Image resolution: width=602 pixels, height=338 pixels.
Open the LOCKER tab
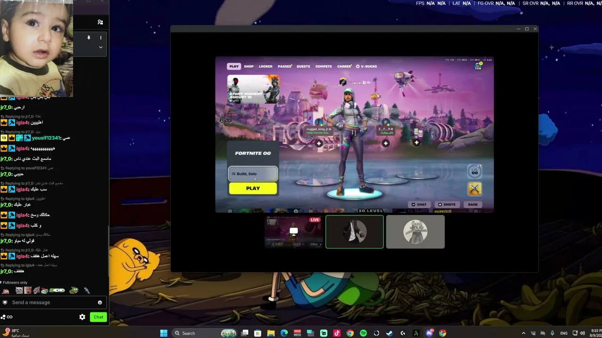265,66
